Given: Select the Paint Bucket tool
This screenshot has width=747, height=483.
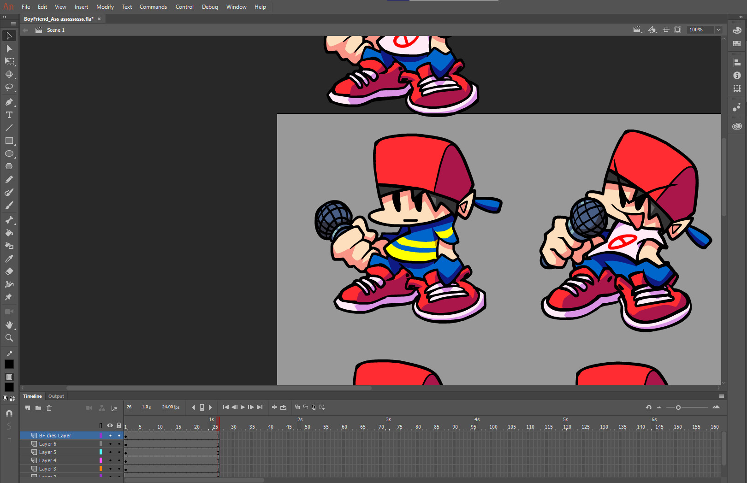Looking at the screenshot, I should tap(9, 233).
